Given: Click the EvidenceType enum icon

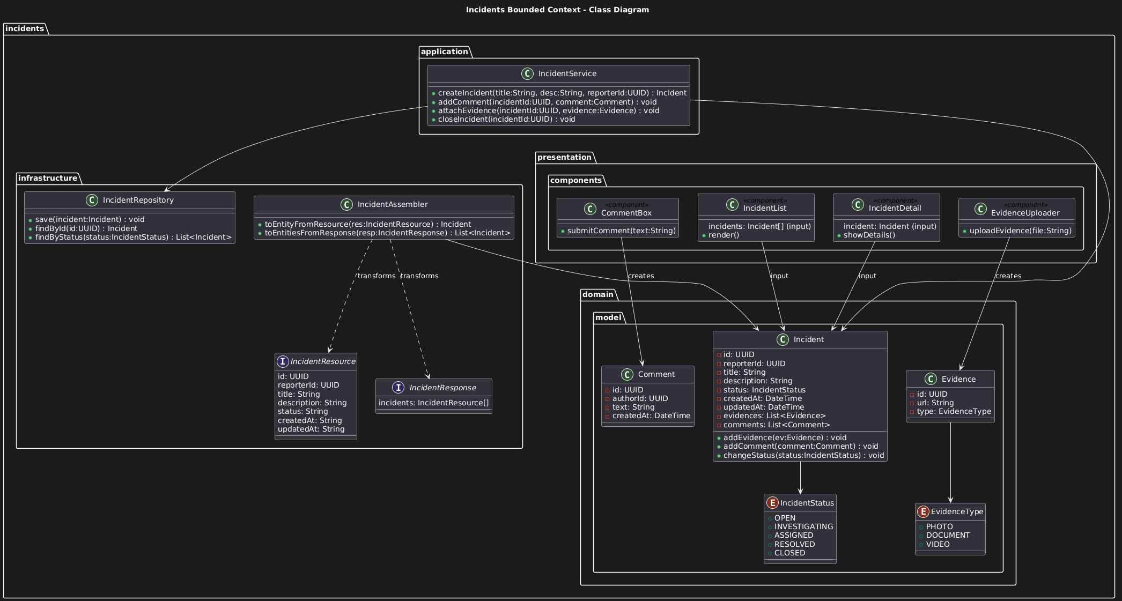Looking at the screenshot, I should (x=923, y=511).
